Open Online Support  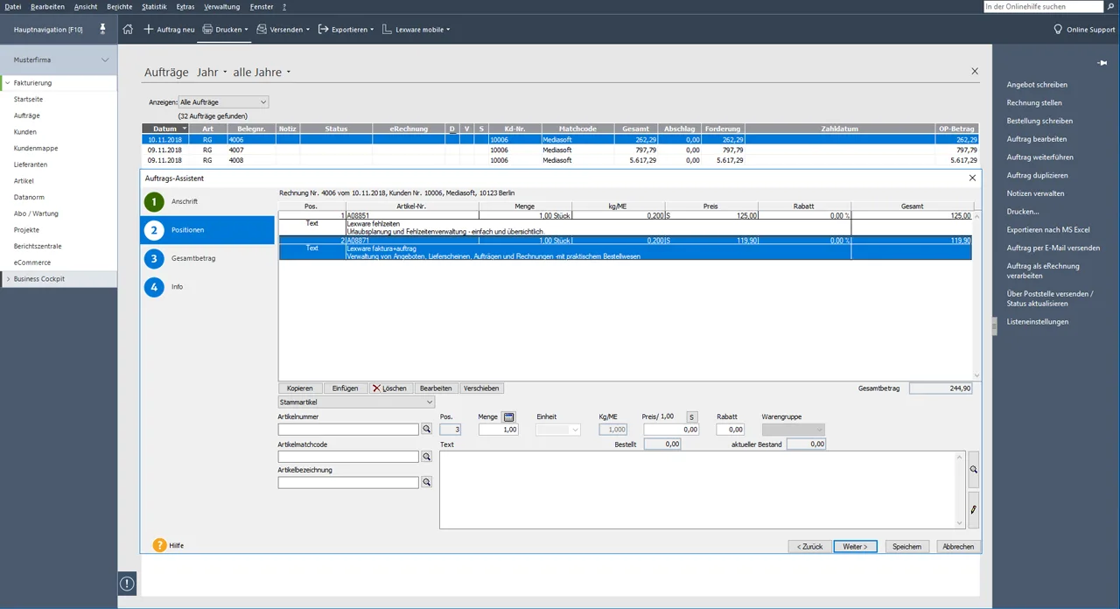point(1084,29)
